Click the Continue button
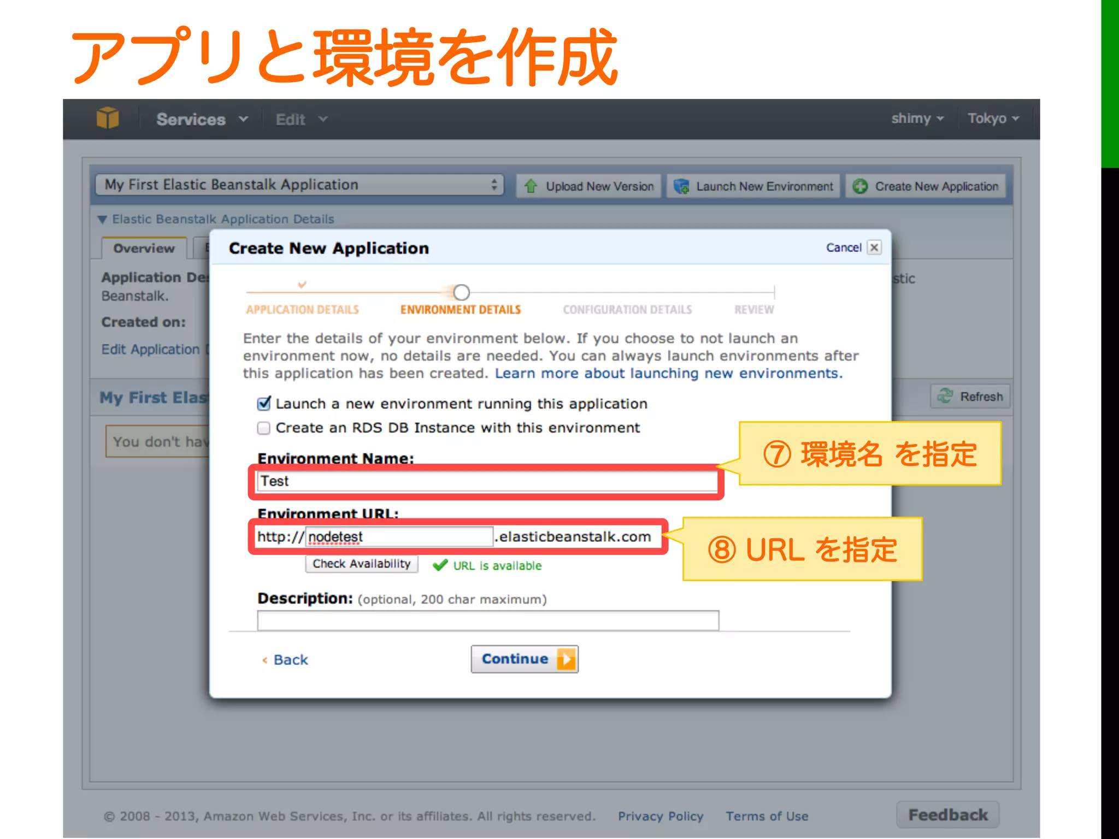Viewport: 1119px width, 839px height. pyautogui.click(x=525, y=659)
